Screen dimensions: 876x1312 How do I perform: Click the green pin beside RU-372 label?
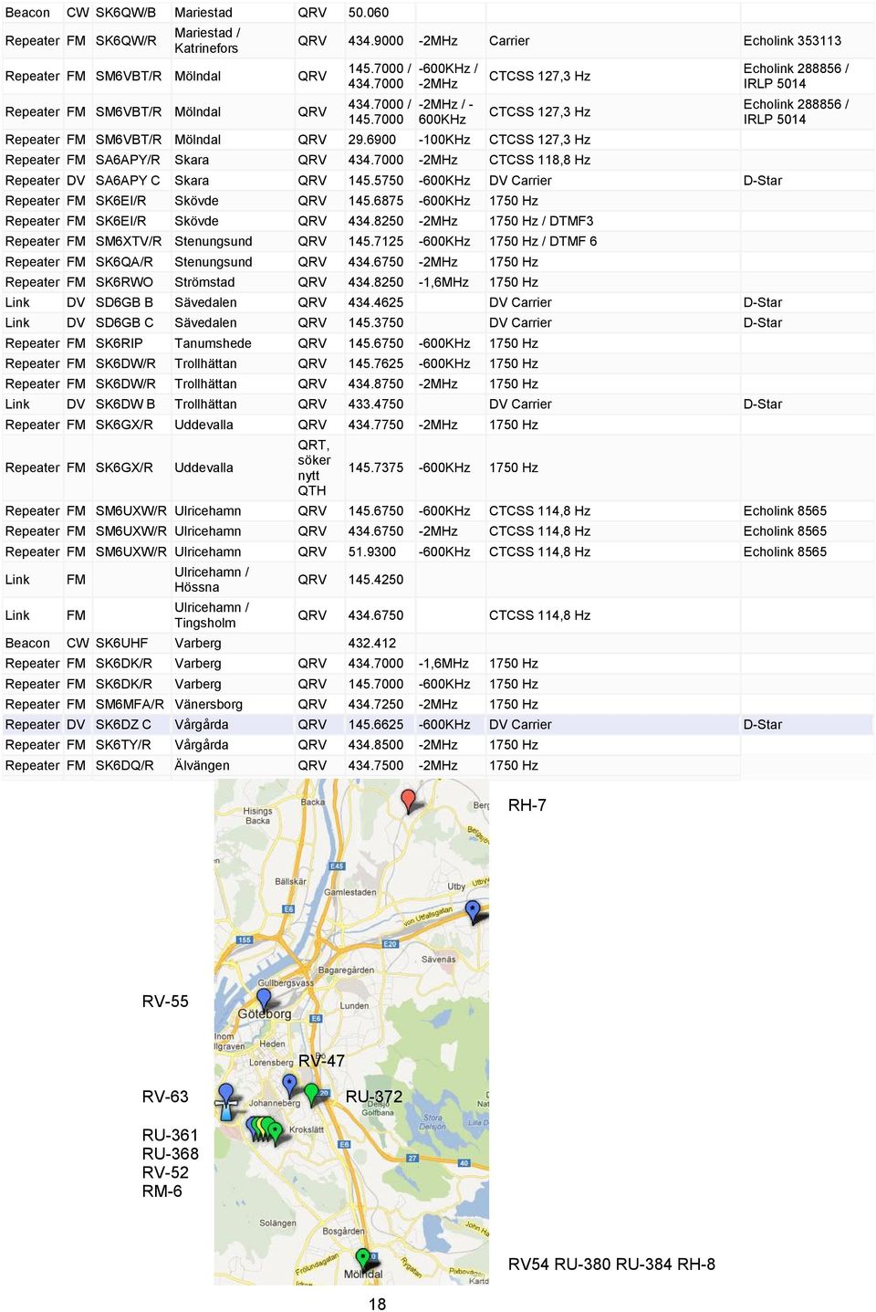(x=312, y=1094)
